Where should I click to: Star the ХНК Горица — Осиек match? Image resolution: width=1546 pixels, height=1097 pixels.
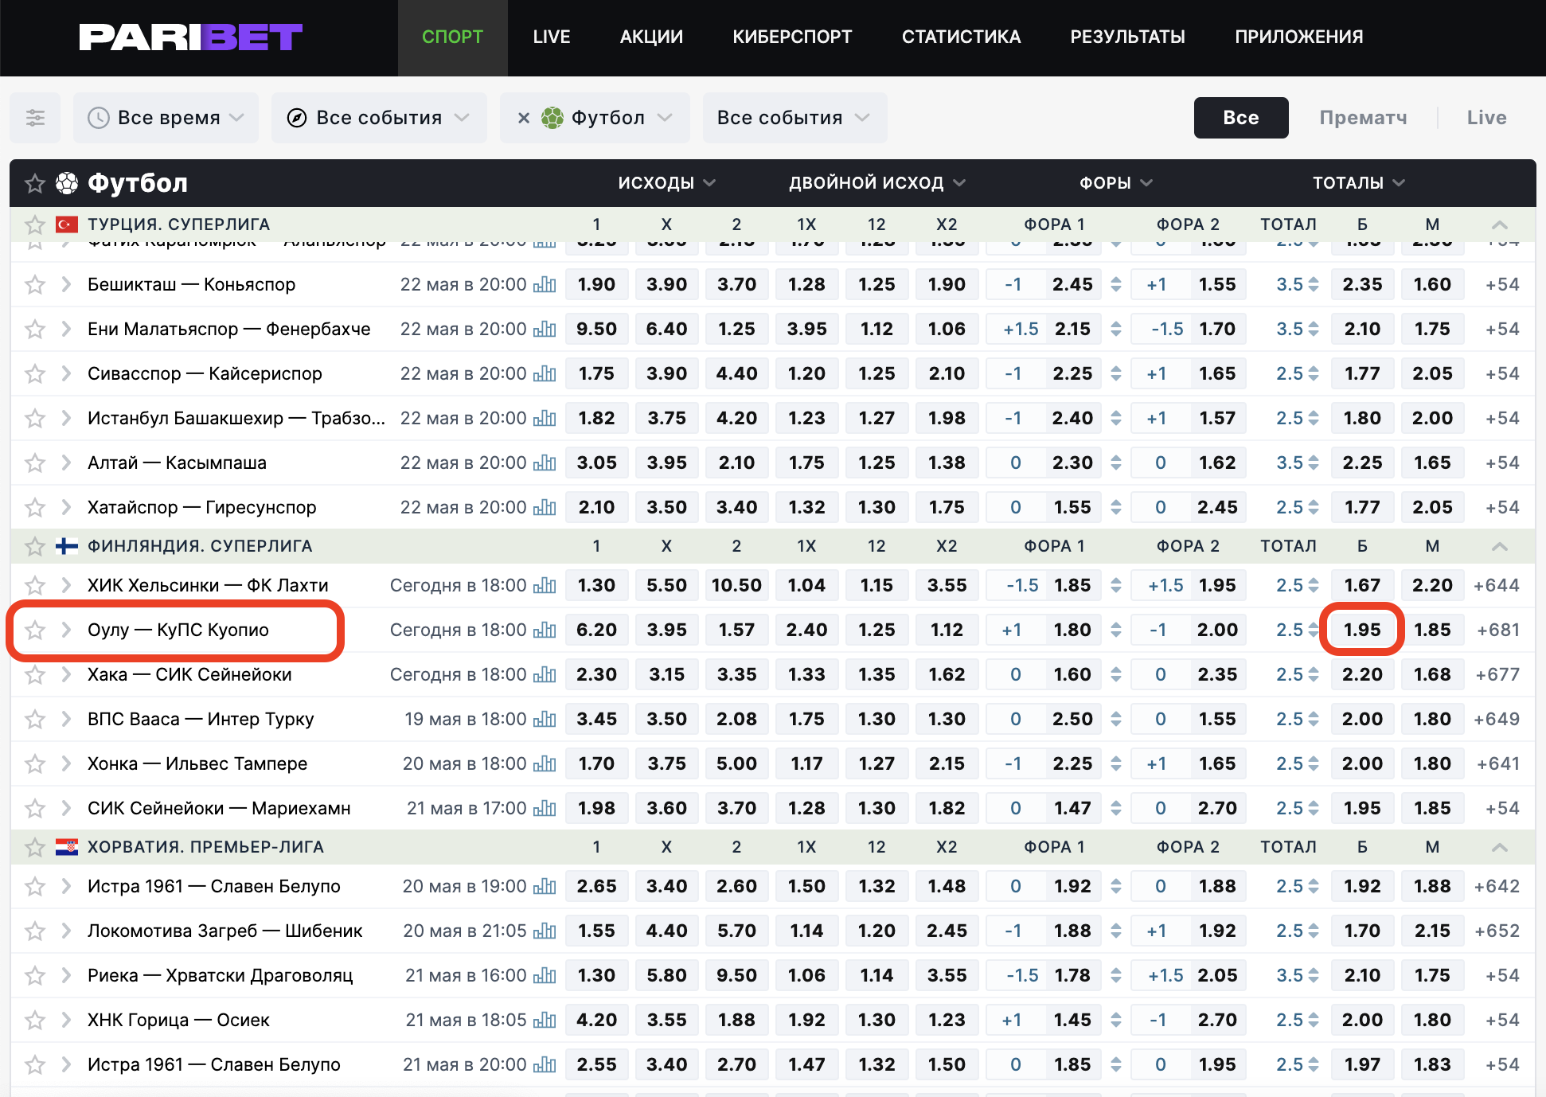point(34,1020)
